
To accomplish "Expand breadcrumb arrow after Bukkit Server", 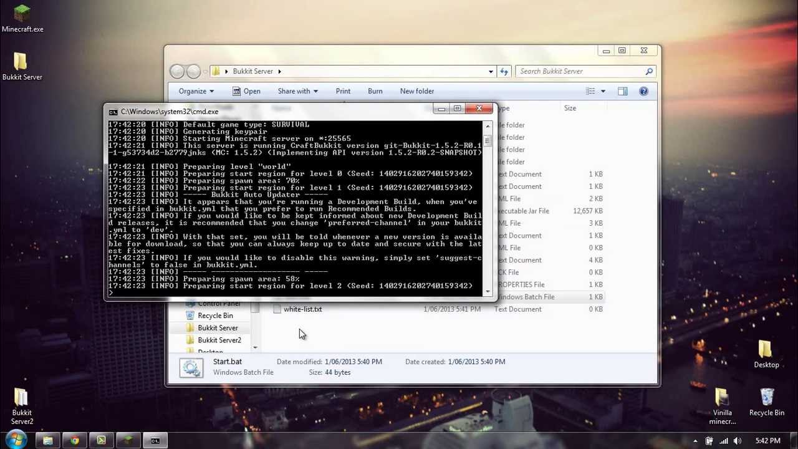I will (279, 71).
